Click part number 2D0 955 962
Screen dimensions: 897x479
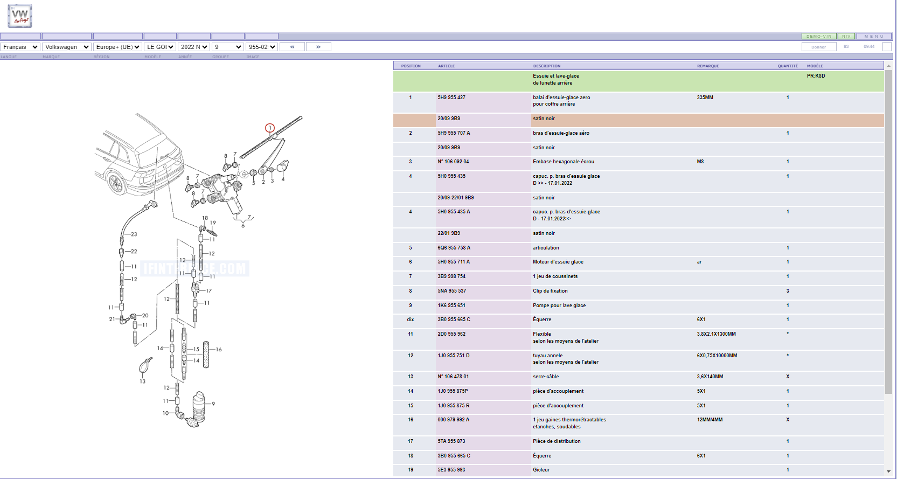[x=451, y=334]
